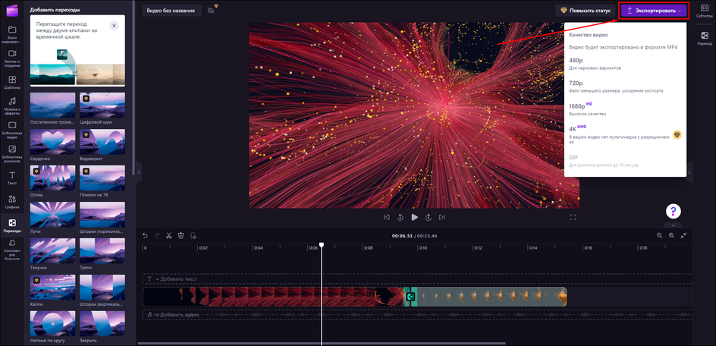Open the Шаблоны templates panel
The height and width of the screenshot is (346, 716).
click(12, 82)
